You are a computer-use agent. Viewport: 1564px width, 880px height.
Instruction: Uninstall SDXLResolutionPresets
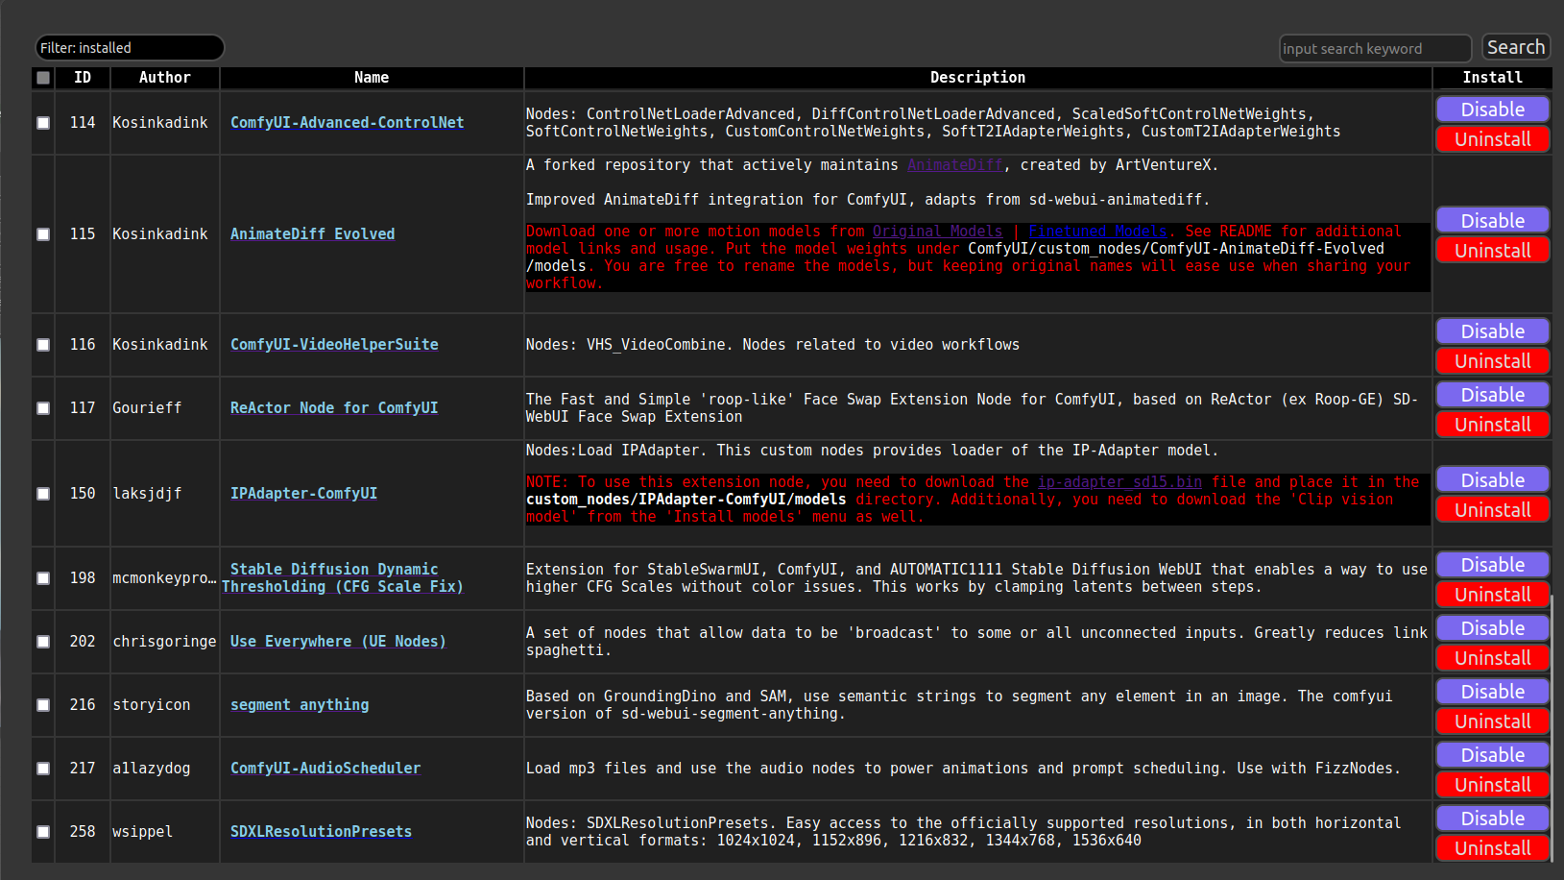[x=1493, y=848]
